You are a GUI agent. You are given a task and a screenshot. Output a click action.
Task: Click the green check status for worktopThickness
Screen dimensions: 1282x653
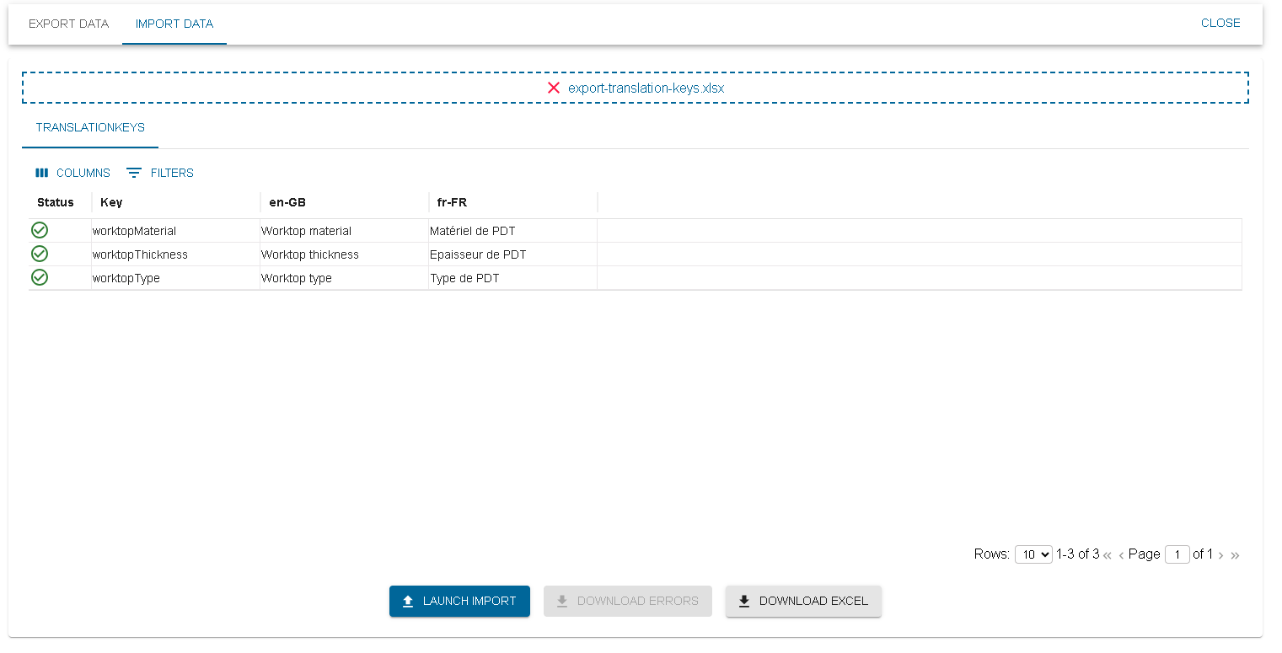click(x=40, y=254)
